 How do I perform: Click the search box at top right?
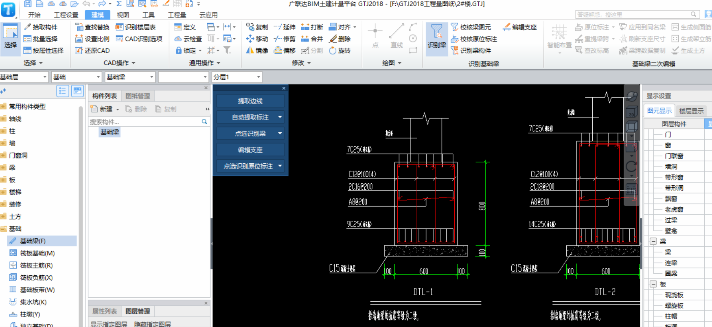[637, 14]
